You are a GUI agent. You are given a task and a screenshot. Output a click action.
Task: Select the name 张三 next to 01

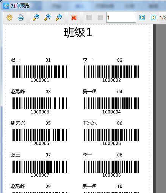click(x=16, y=60)
